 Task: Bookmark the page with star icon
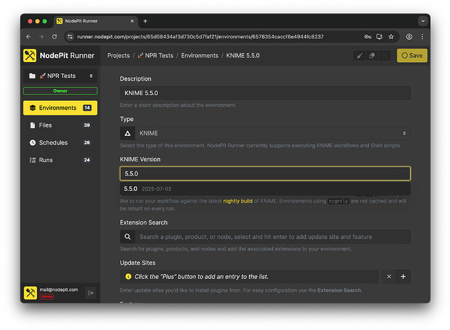391,37
